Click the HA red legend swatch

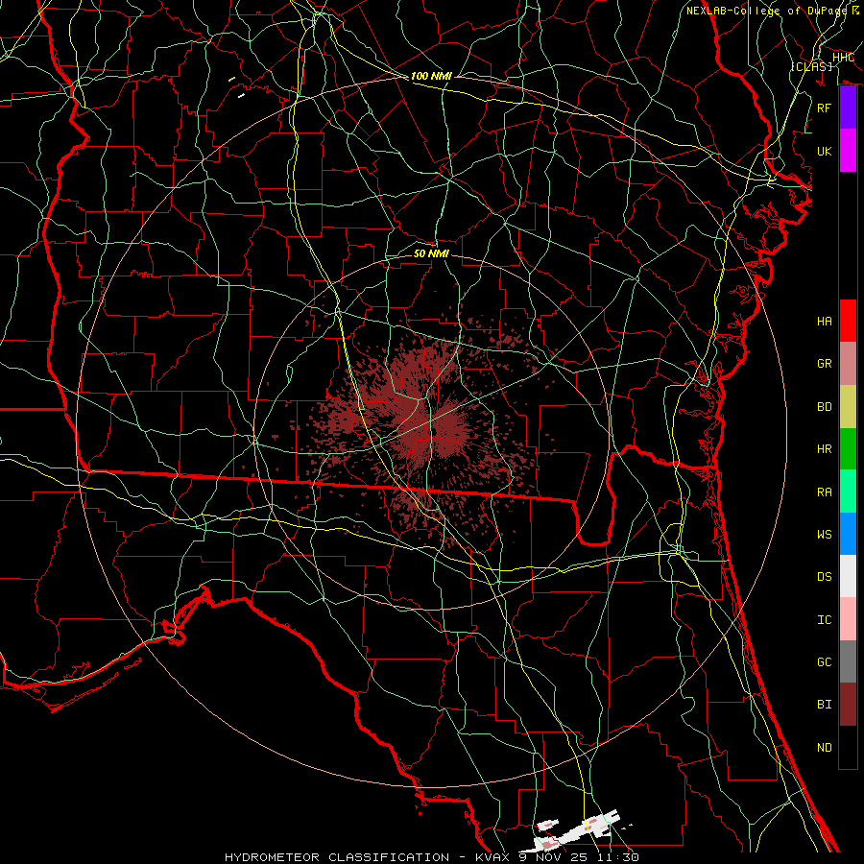848,321
